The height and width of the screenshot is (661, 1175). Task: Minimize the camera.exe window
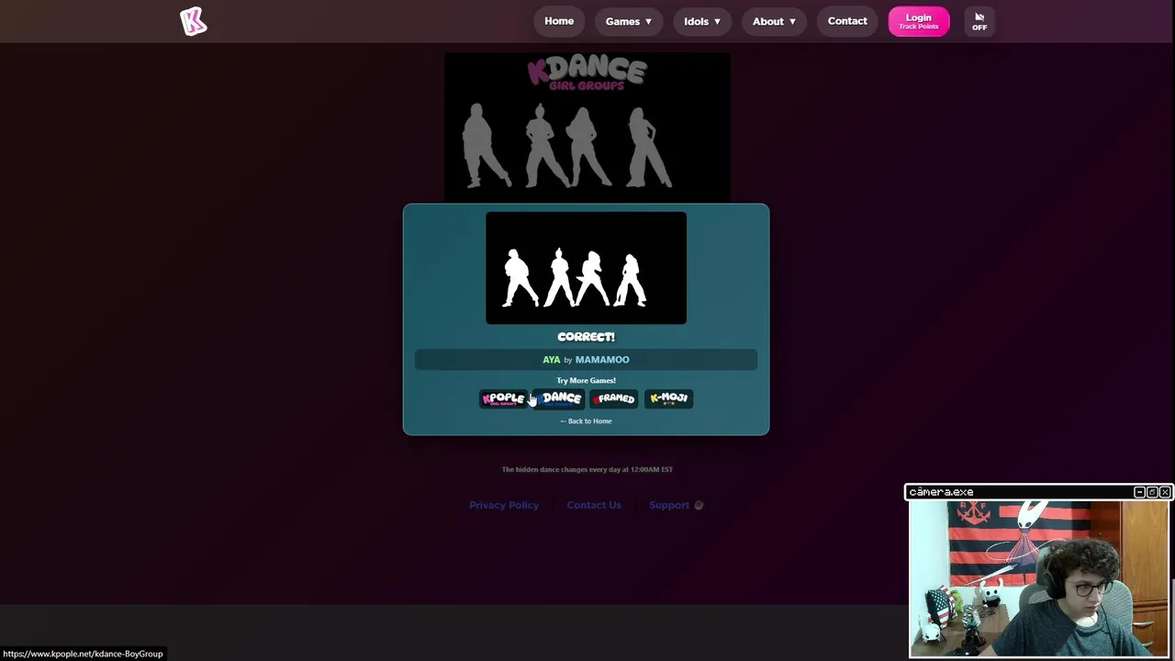coord(1139,492)
